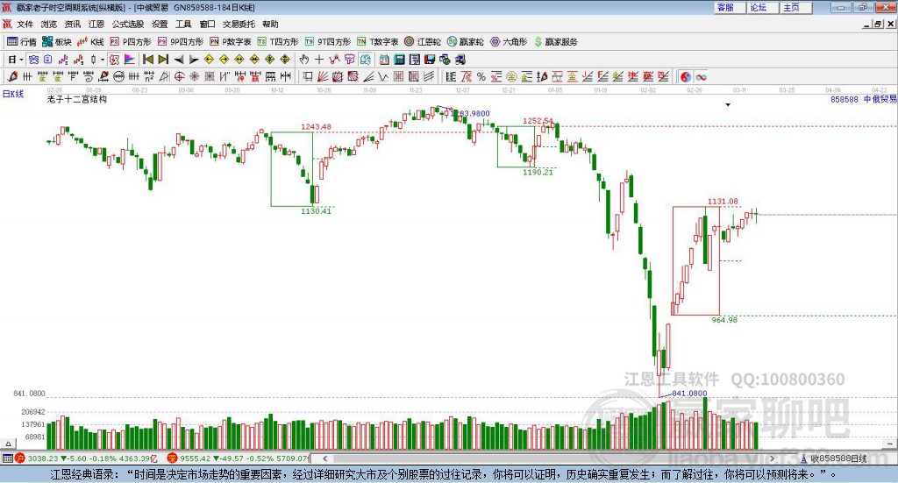The image size is (898, 483).
Task: Click the blue infinity loop icon
Action: pyautogui.click(x=701, y=76)
